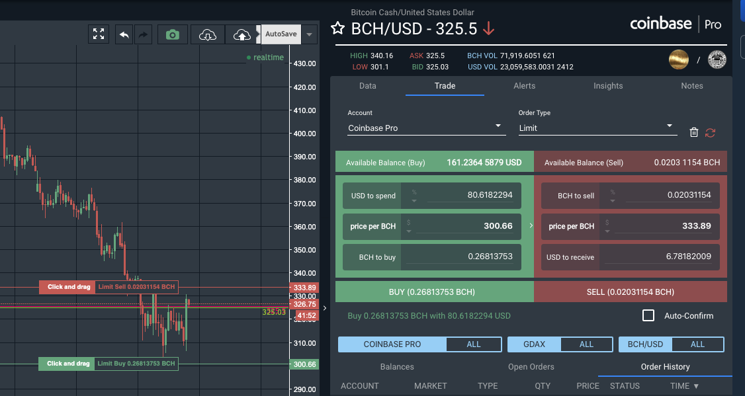Click the BCH to sell input field
Image resolution: width=745 pixels, height=396 pixels.
[x=668, y=195]
